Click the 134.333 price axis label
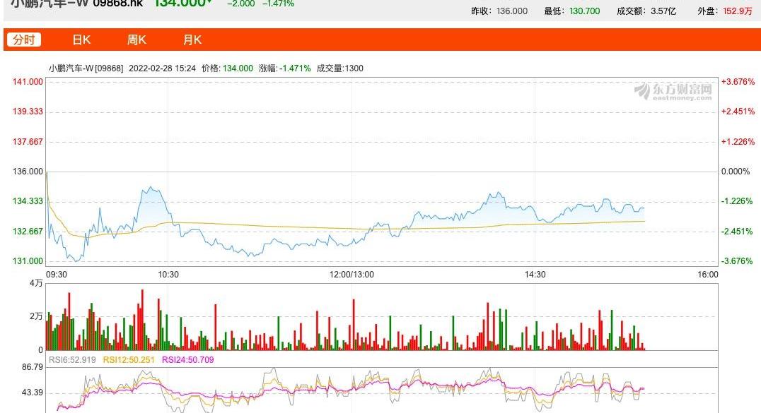 (28, 201)
